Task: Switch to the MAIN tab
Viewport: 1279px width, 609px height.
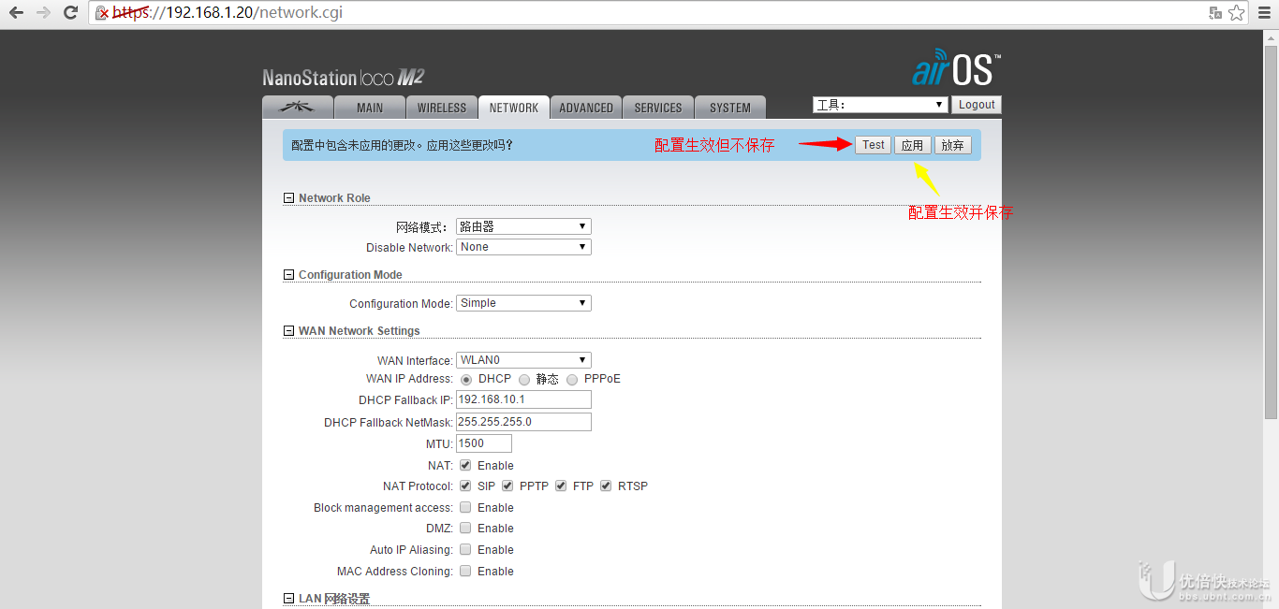Action: coord(370,107)
